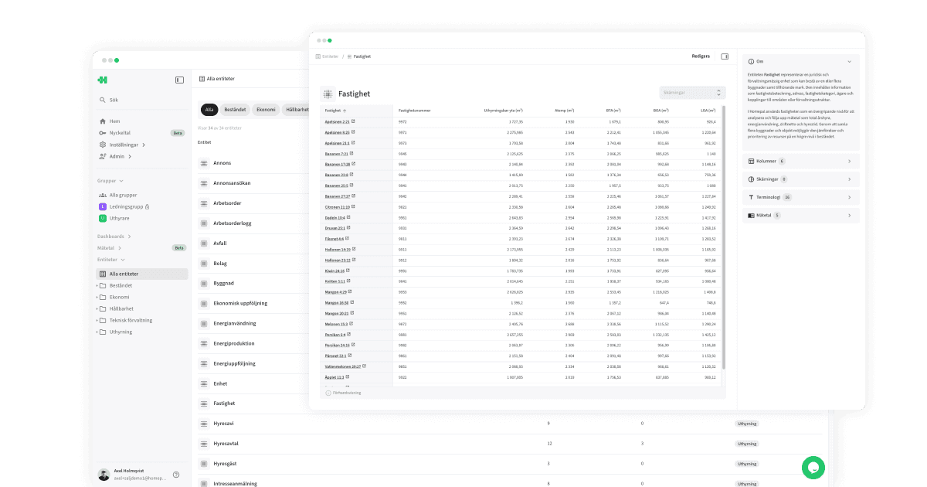Collapse the left sidebar with the panel icon
The image size is (927, 487).
tap(179, 80)
